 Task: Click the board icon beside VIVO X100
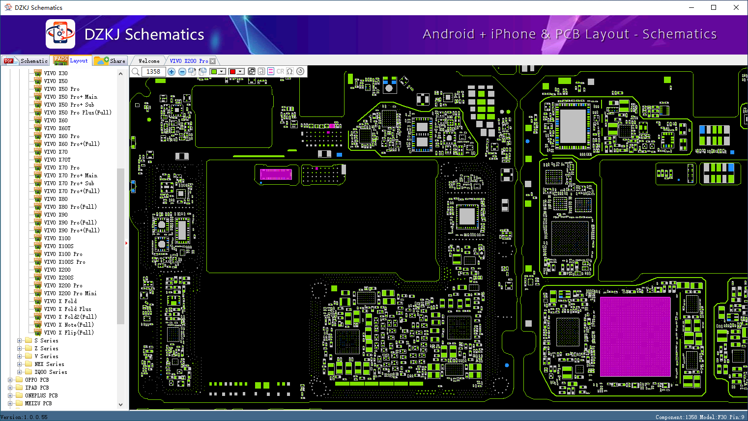click(38, 238)
